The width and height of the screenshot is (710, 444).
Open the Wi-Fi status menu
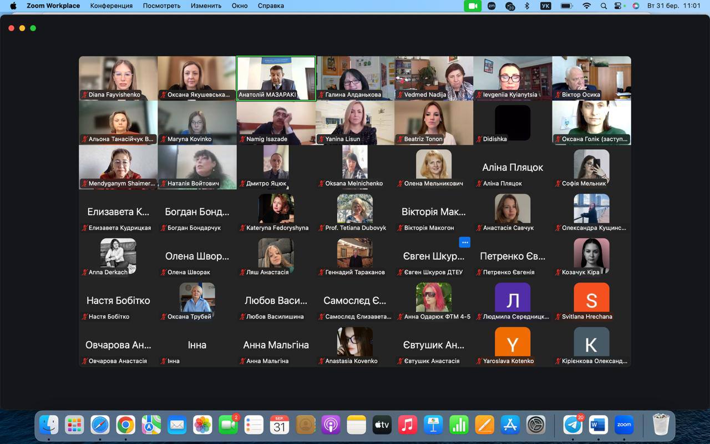tap(586, 6)
